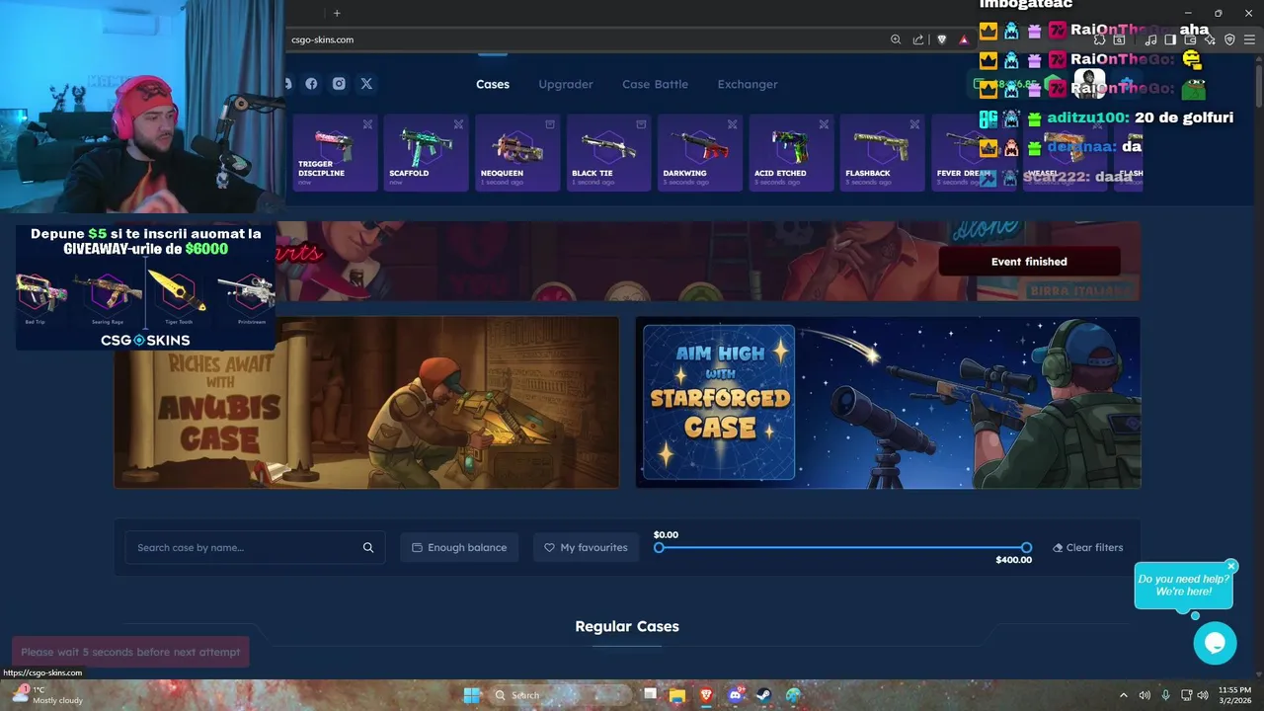Click the $400.00 maximum price slider handle
Viewport: 1264px width, 711px height.
pyautogui.click(x=1026, y=547)
